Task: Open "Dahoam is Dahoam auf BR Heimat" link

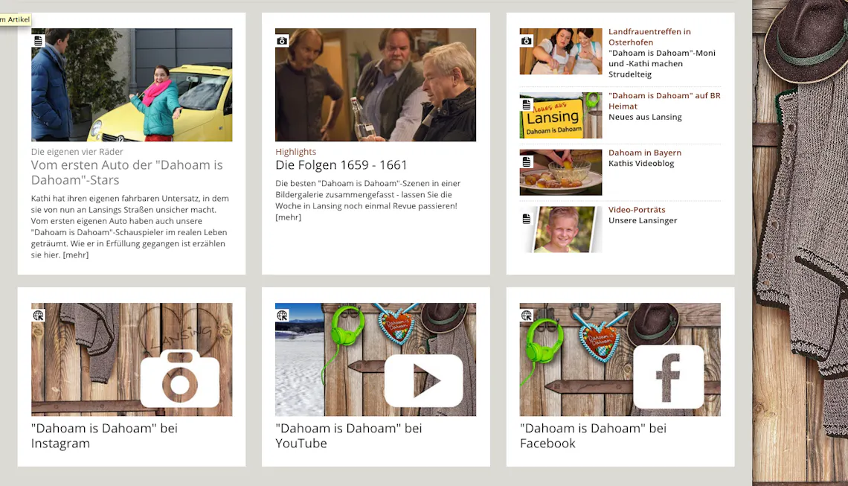Action: 664,100
